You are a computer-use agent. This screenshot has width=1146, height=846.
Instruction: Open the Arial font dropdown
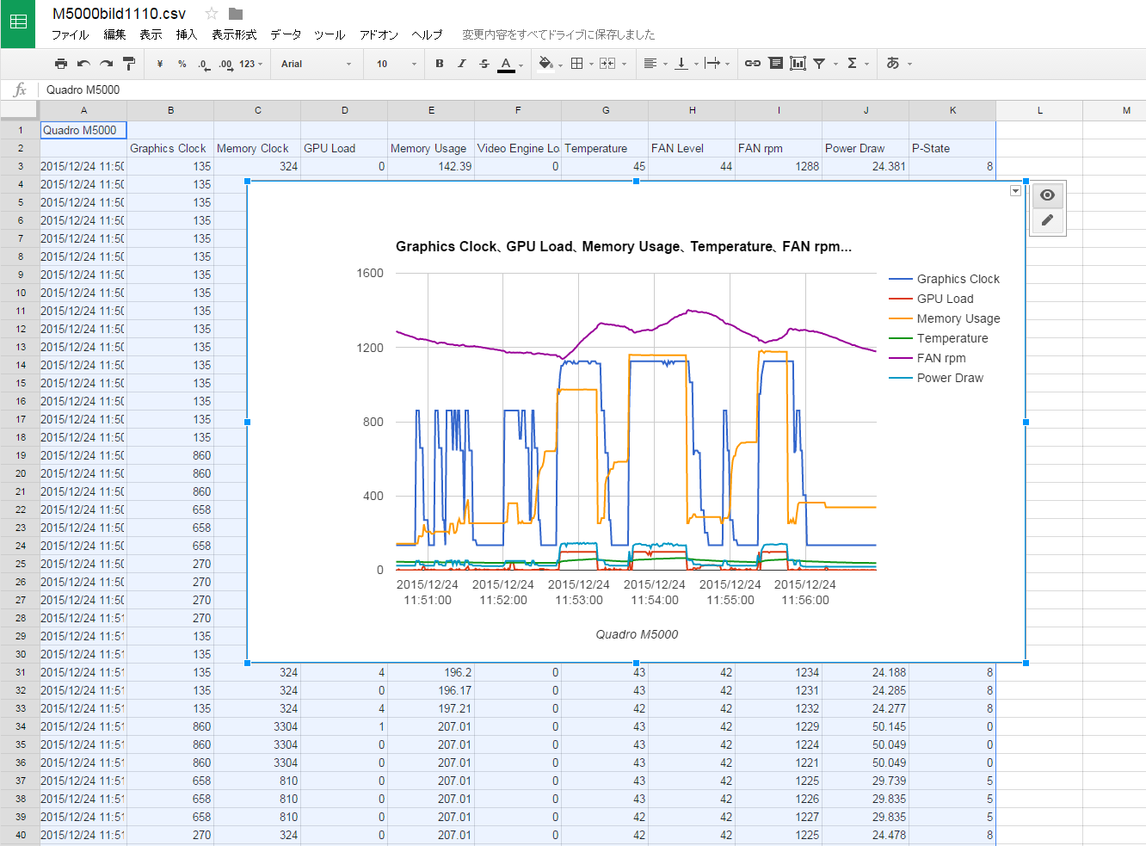316,64
